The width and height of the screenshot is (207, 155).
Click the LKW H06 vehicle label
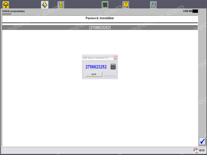188,11
